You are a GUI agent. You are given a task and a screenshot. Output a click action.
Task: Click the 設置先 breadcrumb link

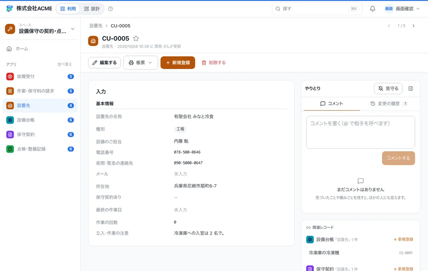pos(96,26)
